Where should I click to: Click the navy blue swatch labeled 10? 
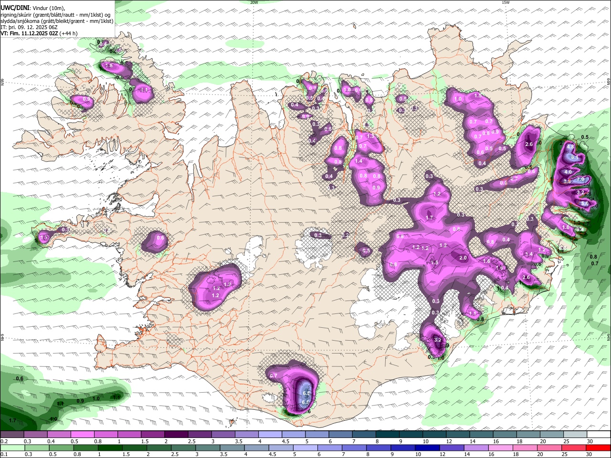(427, 448)
